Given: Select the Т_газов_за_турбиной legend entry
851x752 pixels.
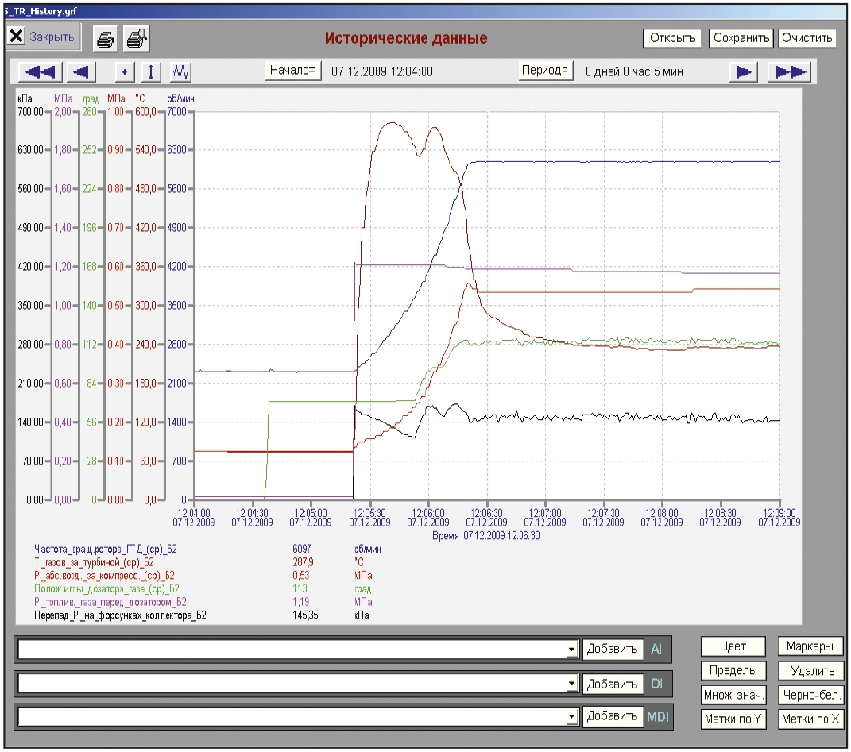Looking at the screenshot, I should 95,562.
